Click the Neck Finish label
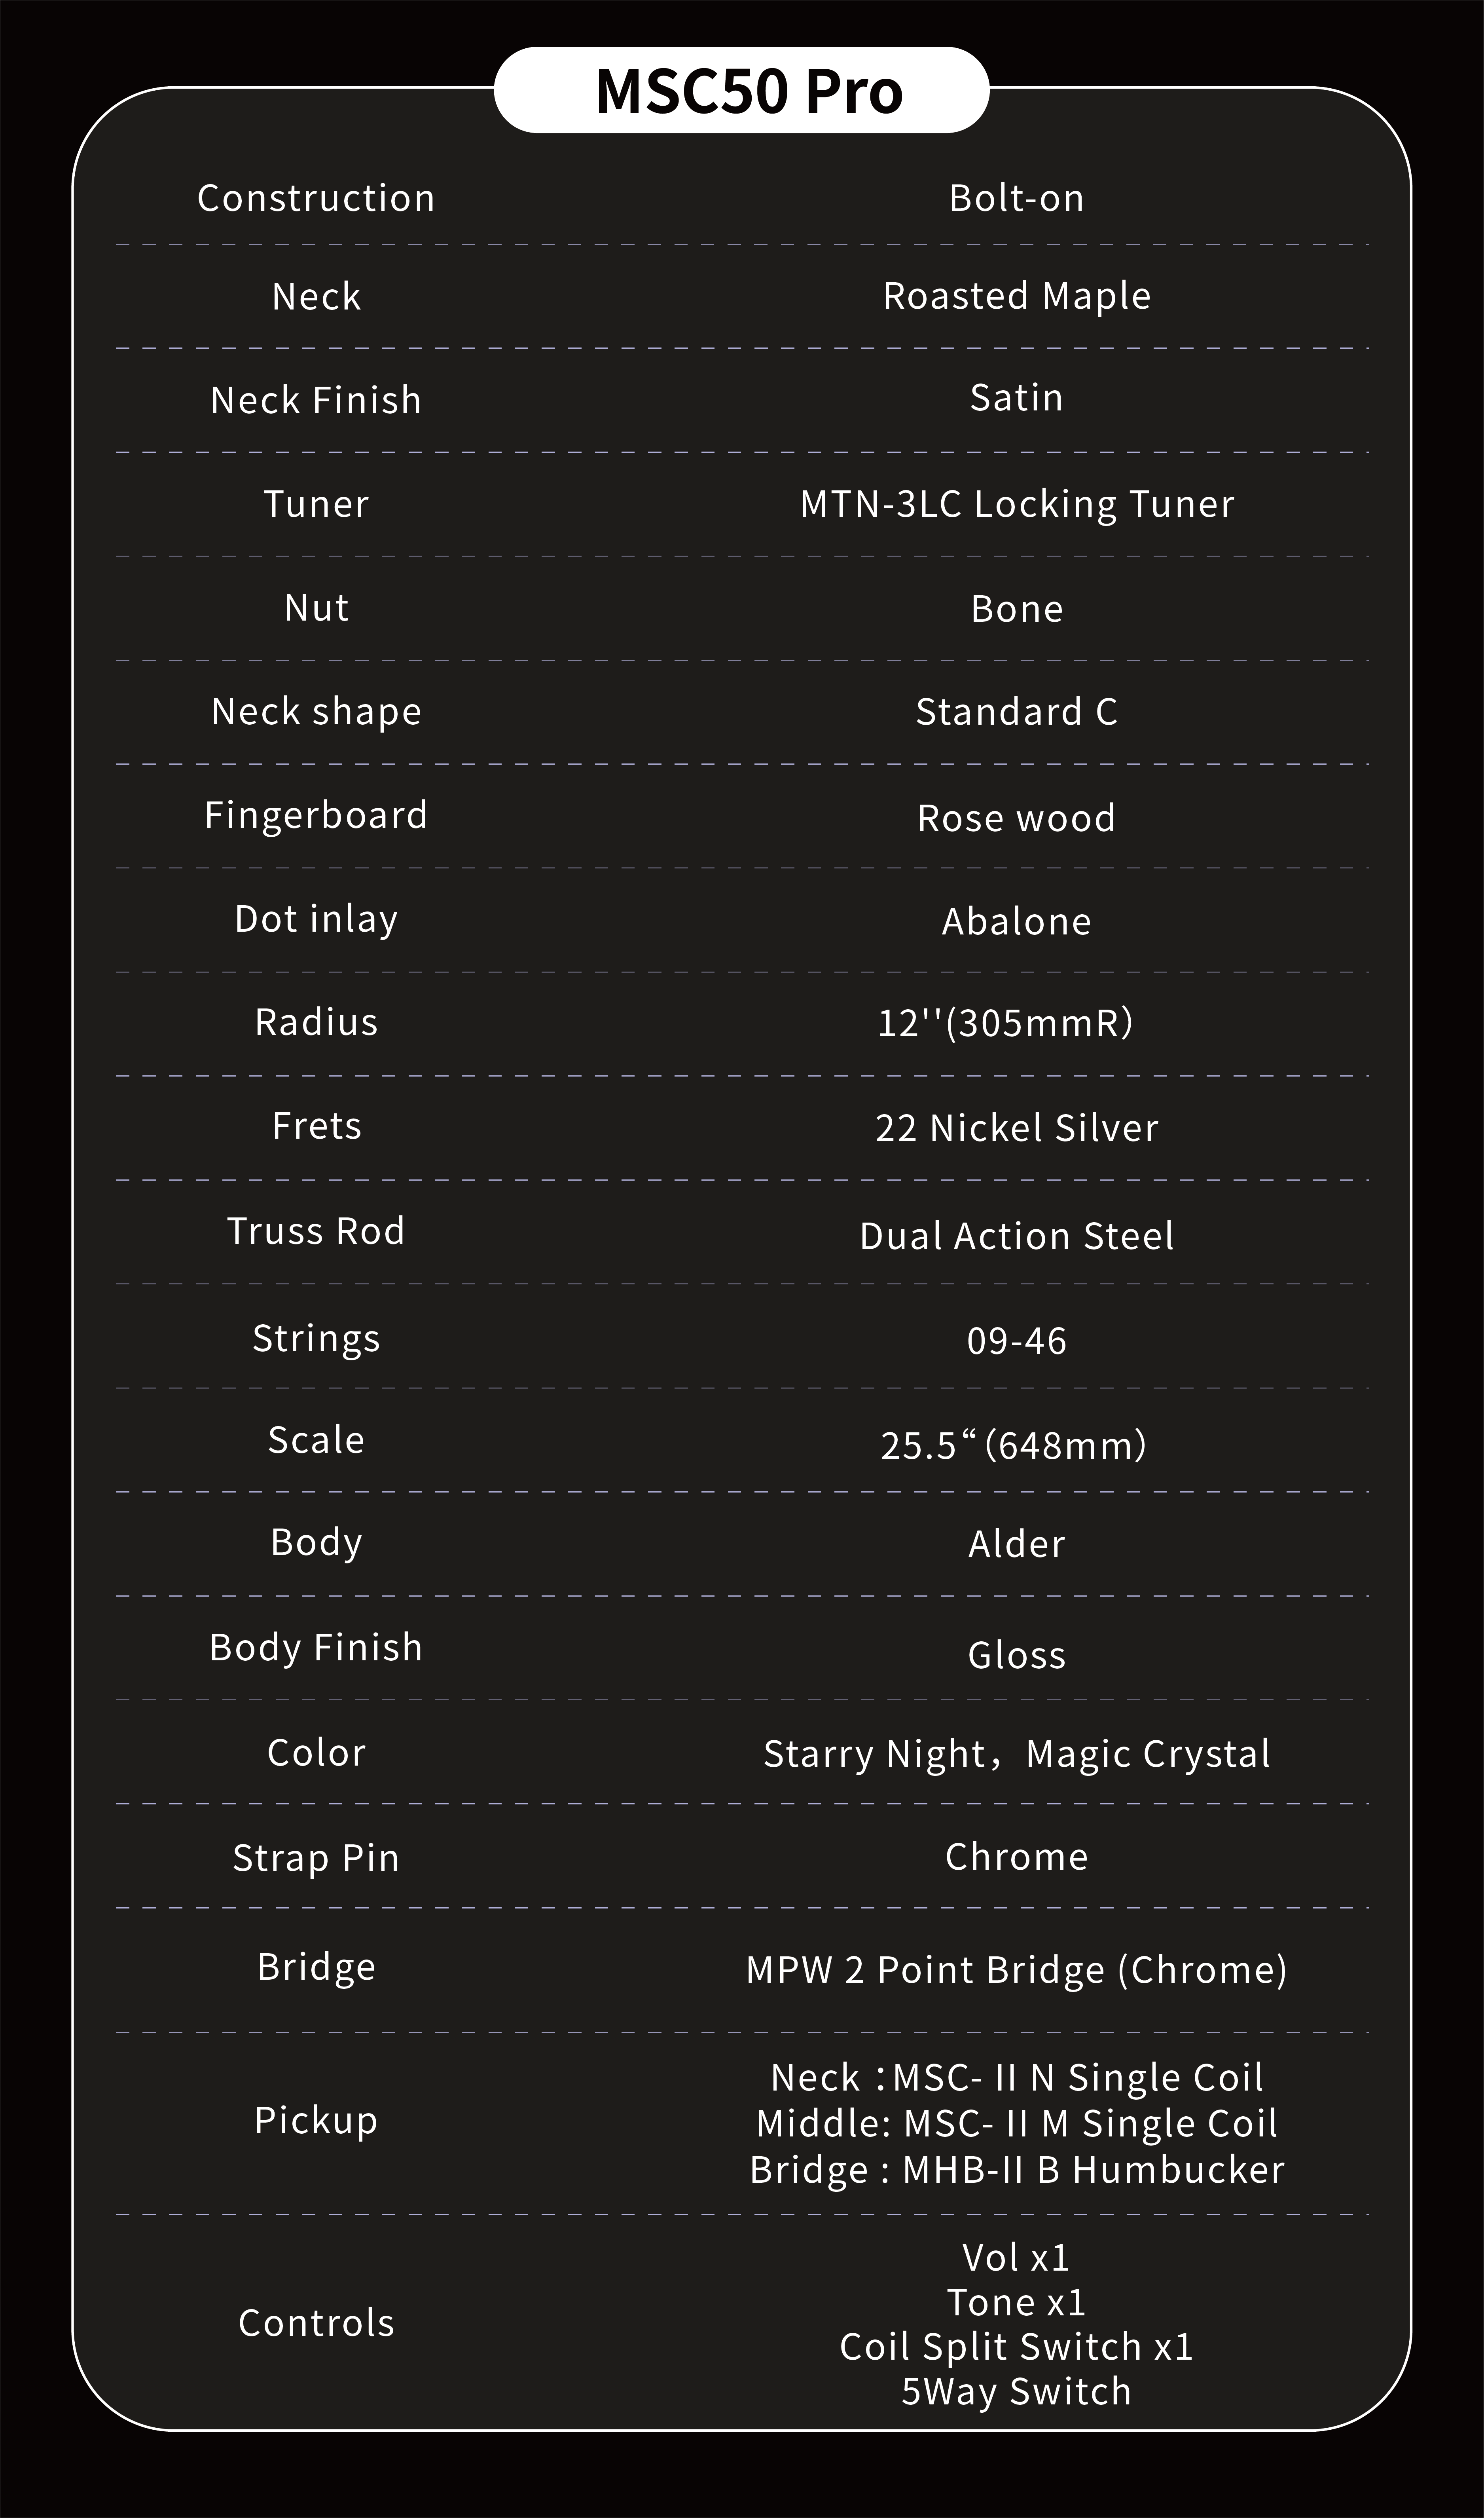 316,400
